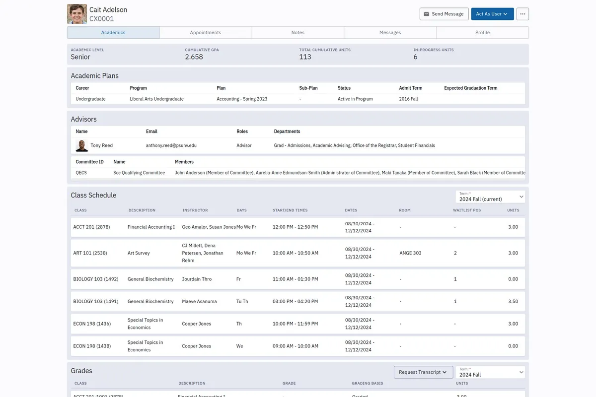
Task: Click advisor Tony Reed's avatar
Action: (x=82, y=145)
